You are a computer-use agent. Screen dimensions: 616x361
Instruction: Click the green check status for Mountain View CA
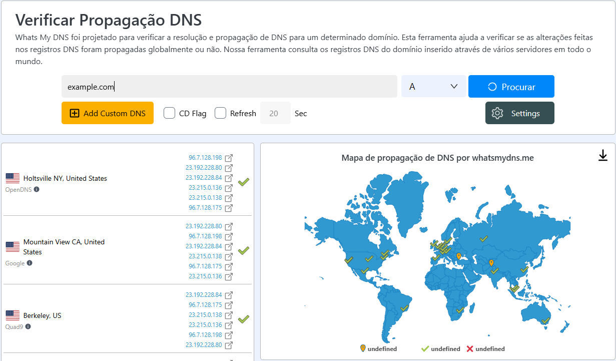tap(244, 250)
